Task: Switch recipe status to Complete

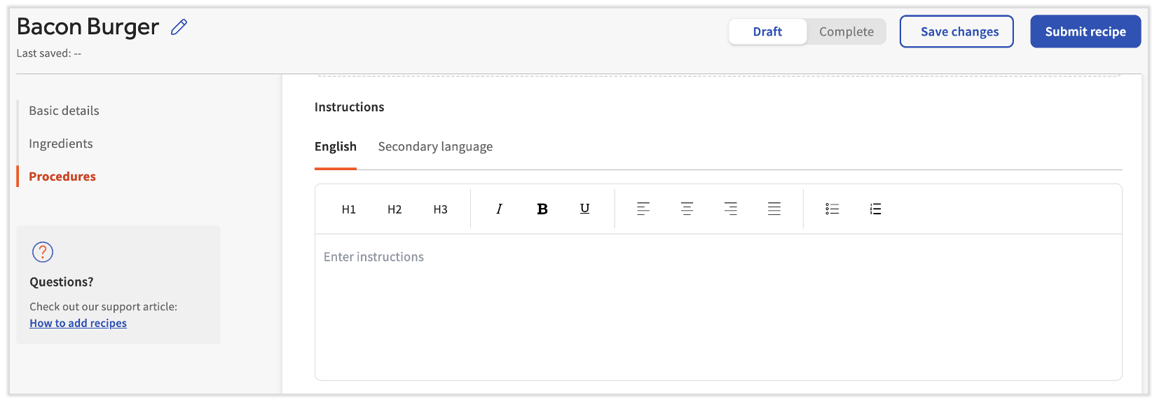Action: [846, 32]
